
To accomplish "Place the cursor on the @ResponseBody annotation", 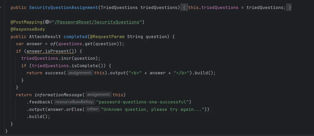I will tap(28, 29).
